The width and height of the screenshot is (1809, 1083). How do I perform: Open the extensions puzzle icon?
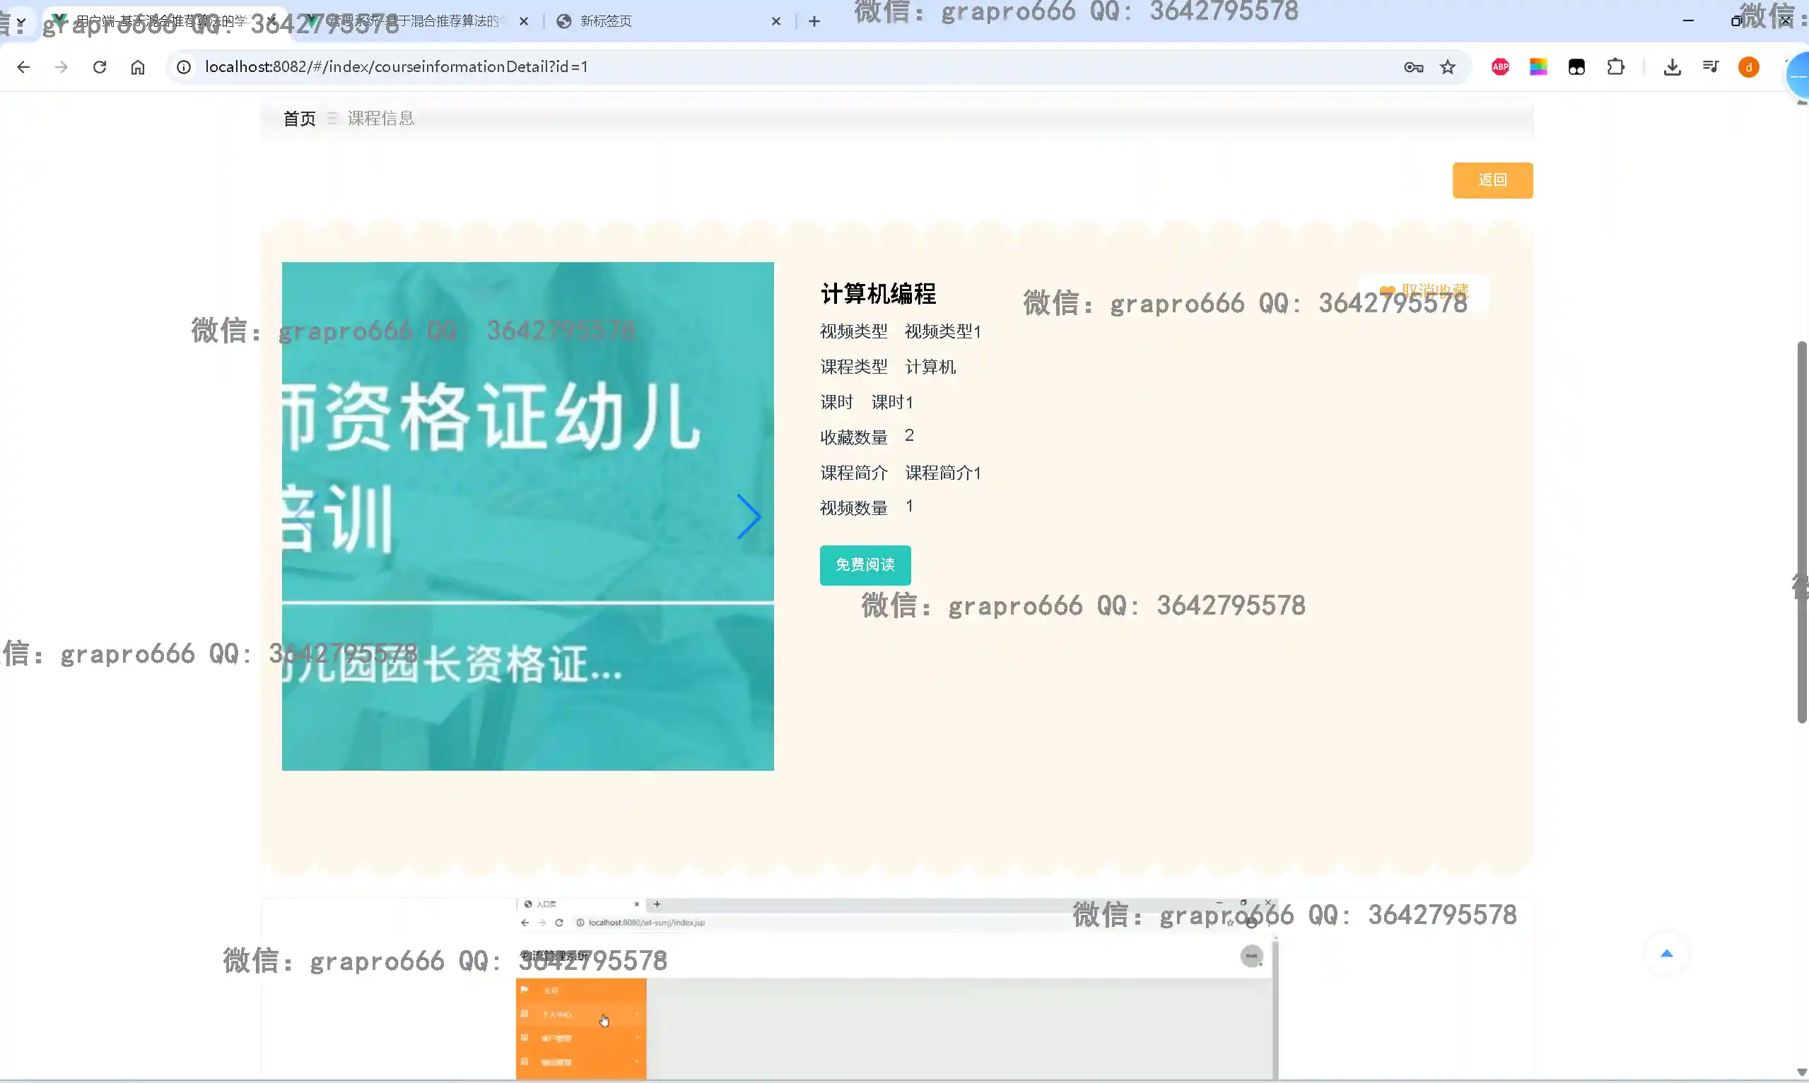click(x=1615, y=67)
